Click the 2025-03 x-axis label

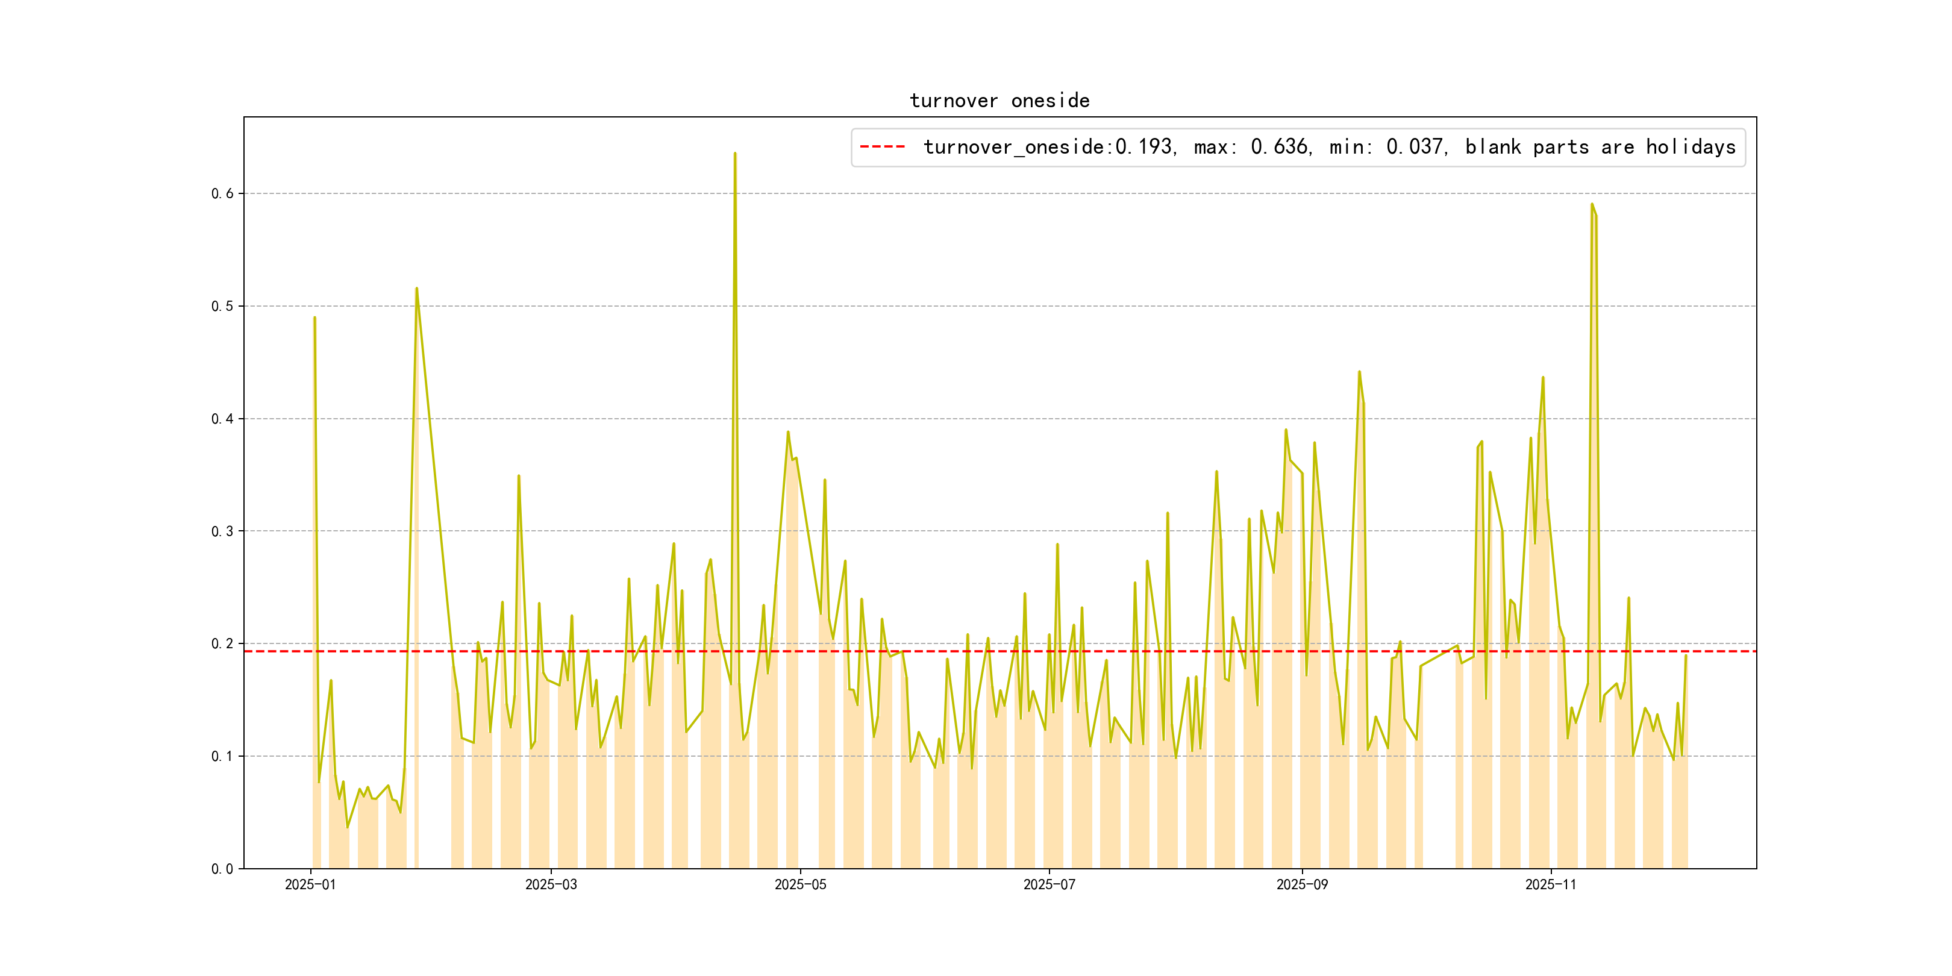[551, 884]
